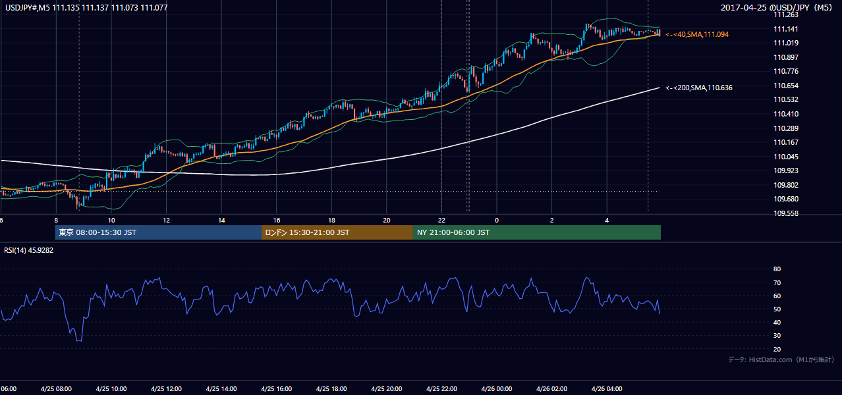Click the 4/25 22:00 date label
842x395 pixels.
(441, 389)
